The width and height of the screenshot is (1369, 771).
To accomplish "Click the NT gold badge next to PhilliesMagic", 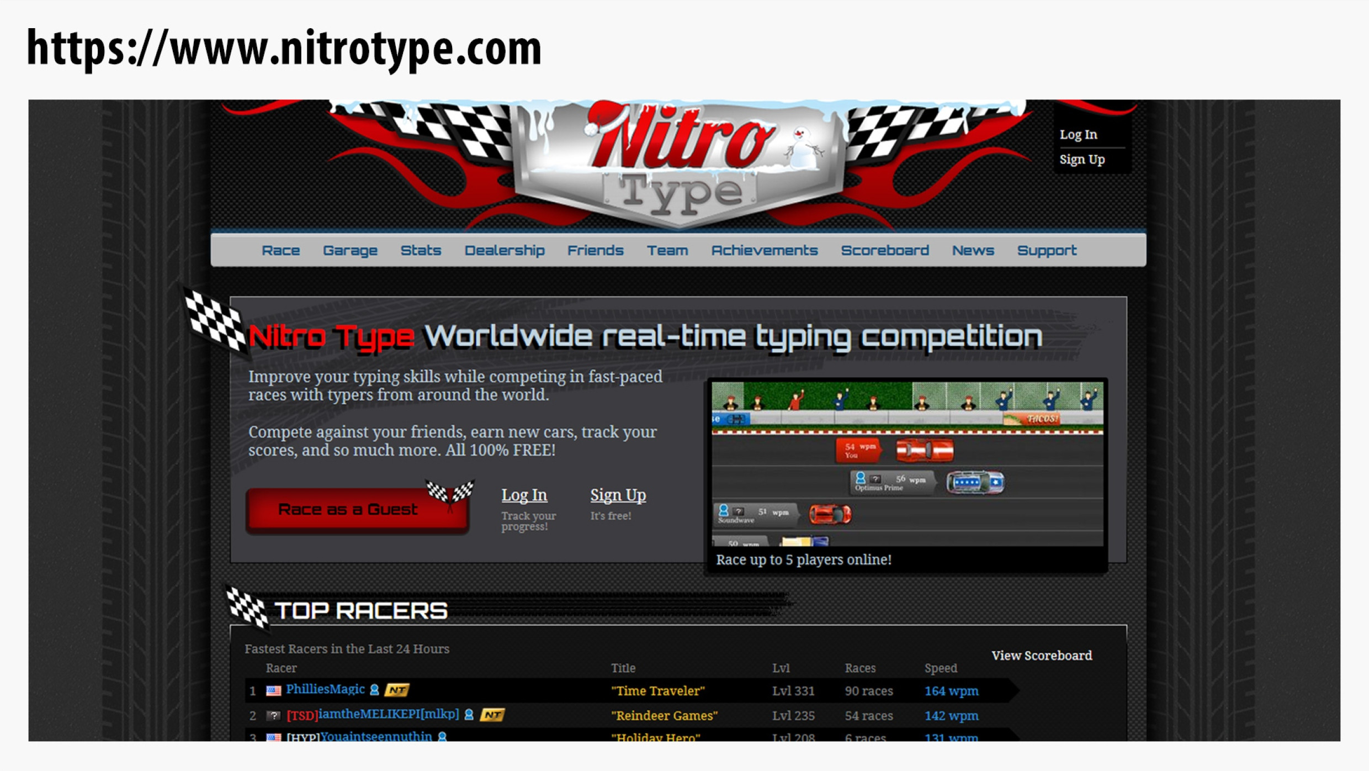I will click(x=397, y=690).
